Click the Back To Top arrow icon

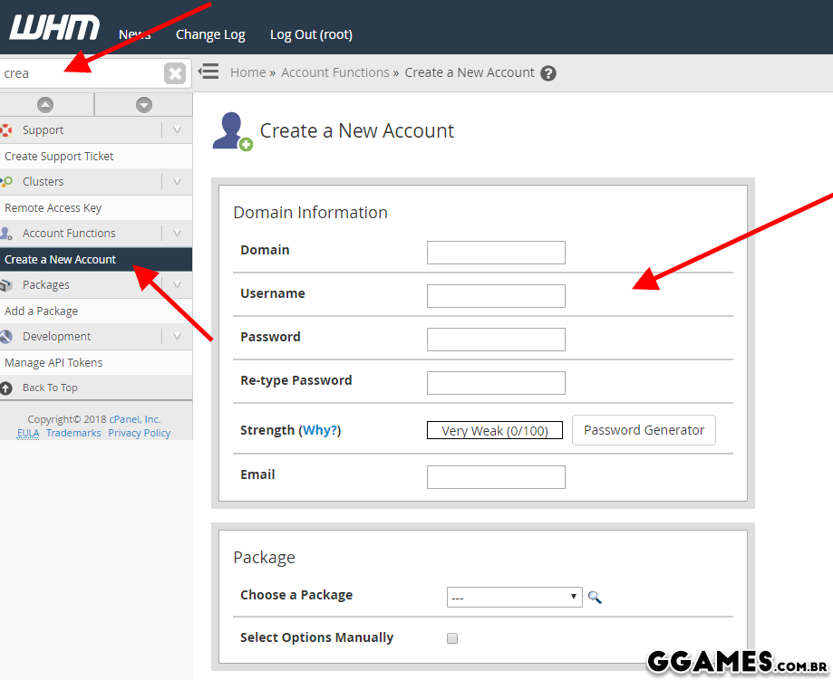pos(6,388)
